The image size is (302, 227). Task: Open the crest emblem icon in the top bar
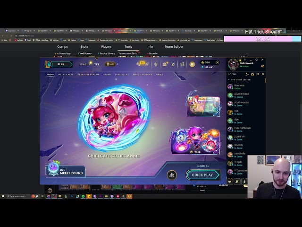click(x=156, y=64)
